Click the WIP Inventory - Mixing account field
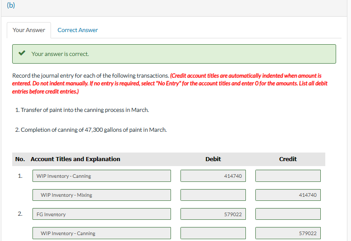This screenshot has height=241, width=351. tap(102, 195)
